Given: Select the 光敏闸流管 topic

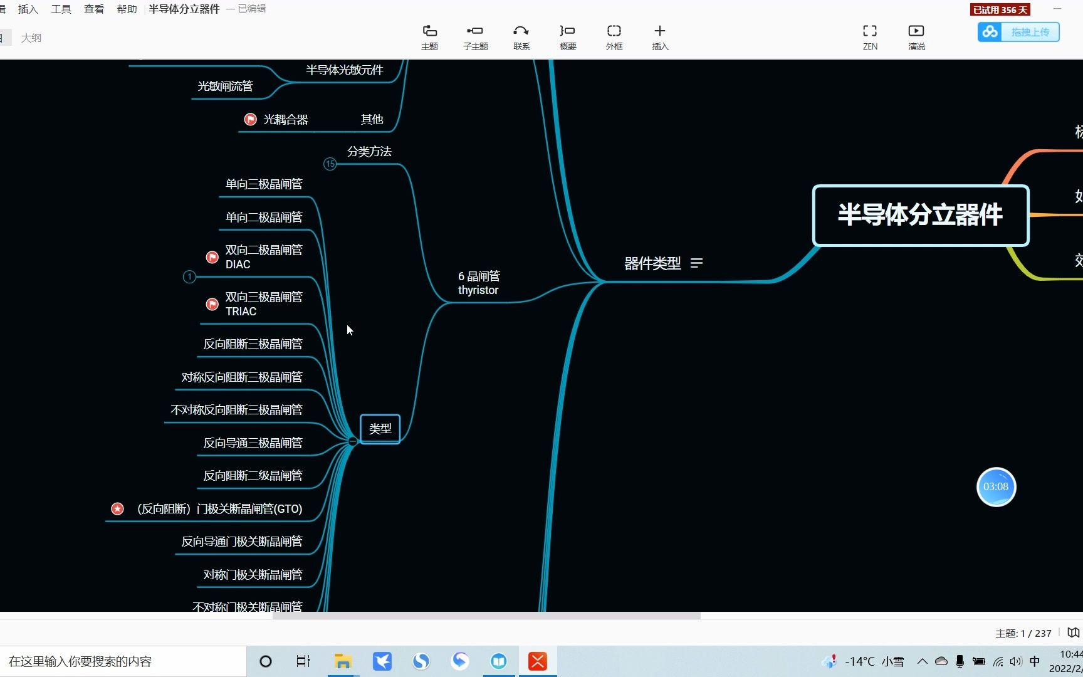Looking at the screenshot, I should coord(226,86).
